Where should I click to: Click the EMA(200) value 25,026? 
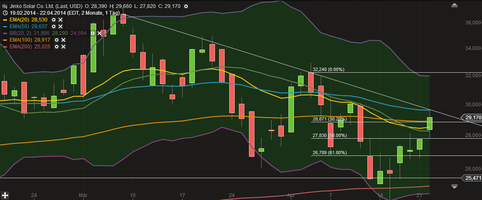(x=42, y=47)
